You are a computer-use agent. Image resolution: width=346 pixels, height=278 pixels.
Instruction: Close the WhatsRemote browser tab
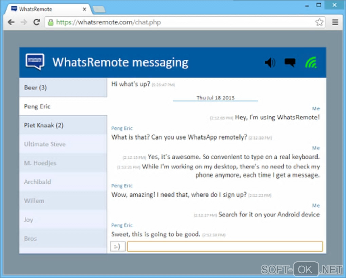coord(84,9)
